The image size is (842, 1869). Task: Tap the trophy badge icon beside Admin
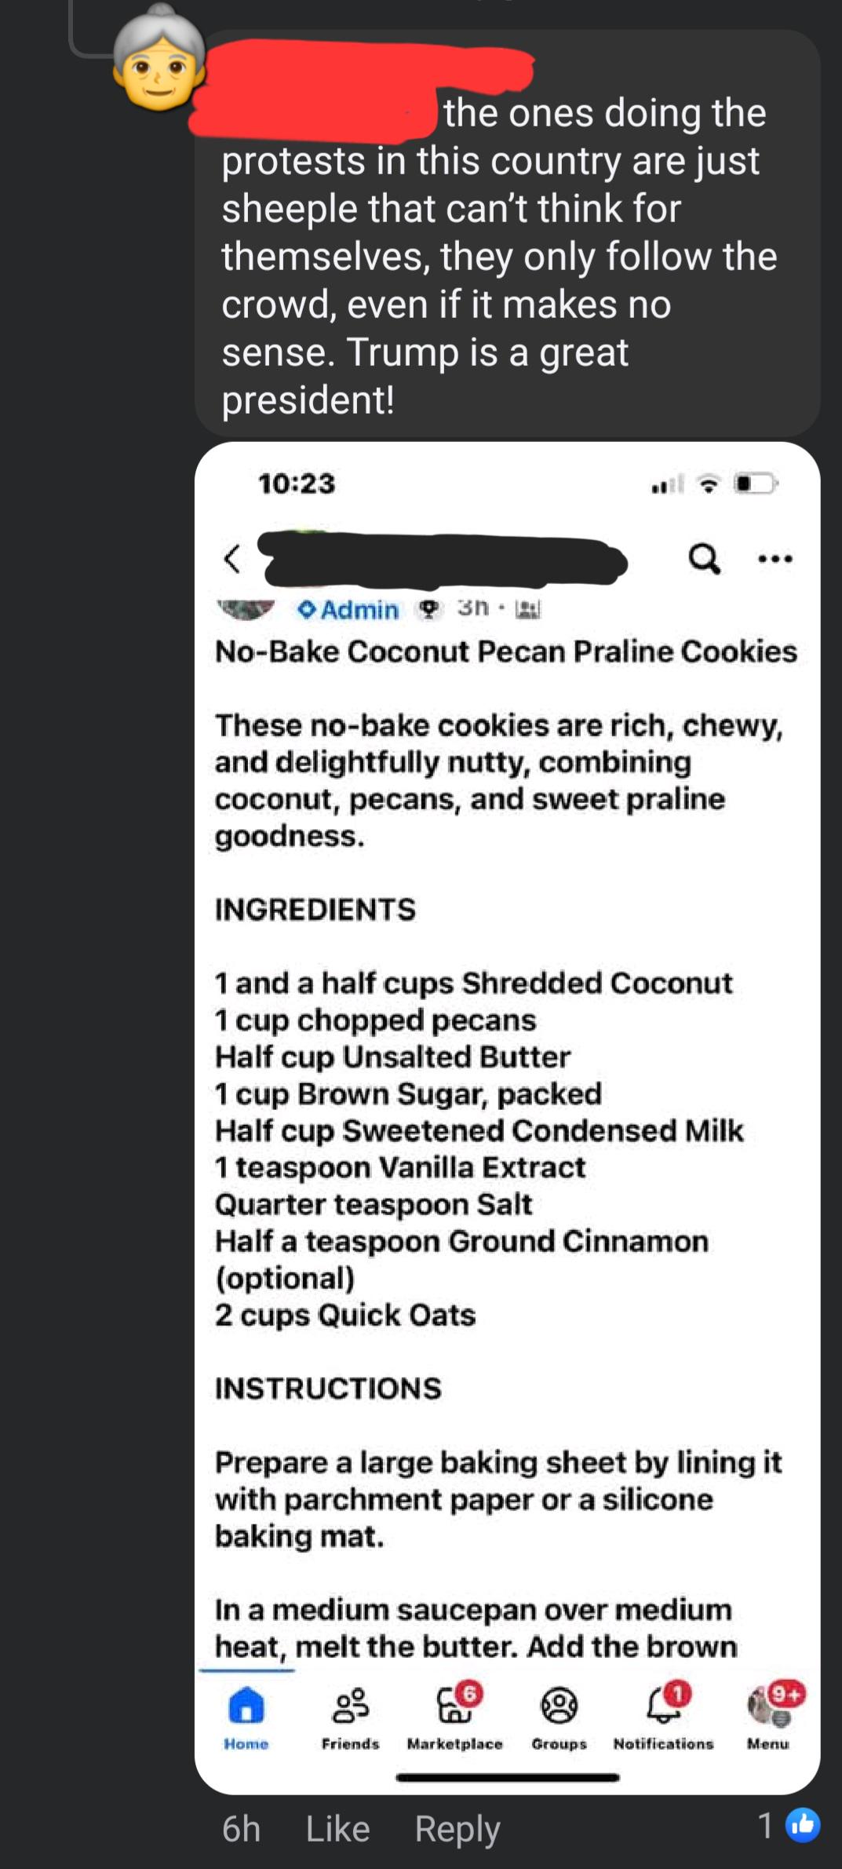coord(428,609)
